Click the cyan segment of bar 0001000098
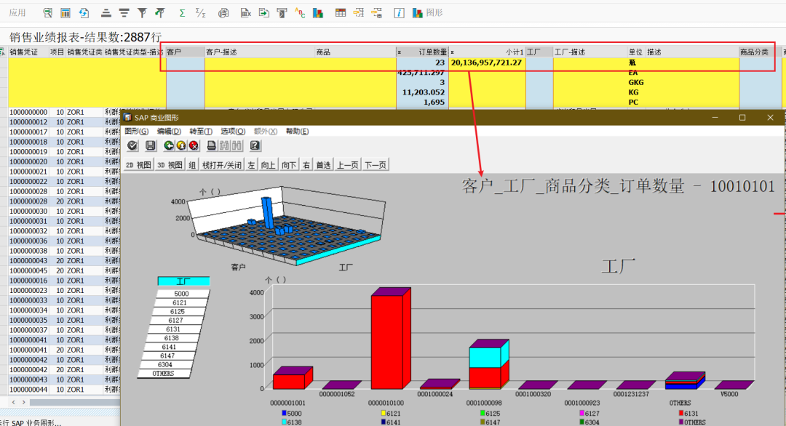 click(x=485, y=358)
